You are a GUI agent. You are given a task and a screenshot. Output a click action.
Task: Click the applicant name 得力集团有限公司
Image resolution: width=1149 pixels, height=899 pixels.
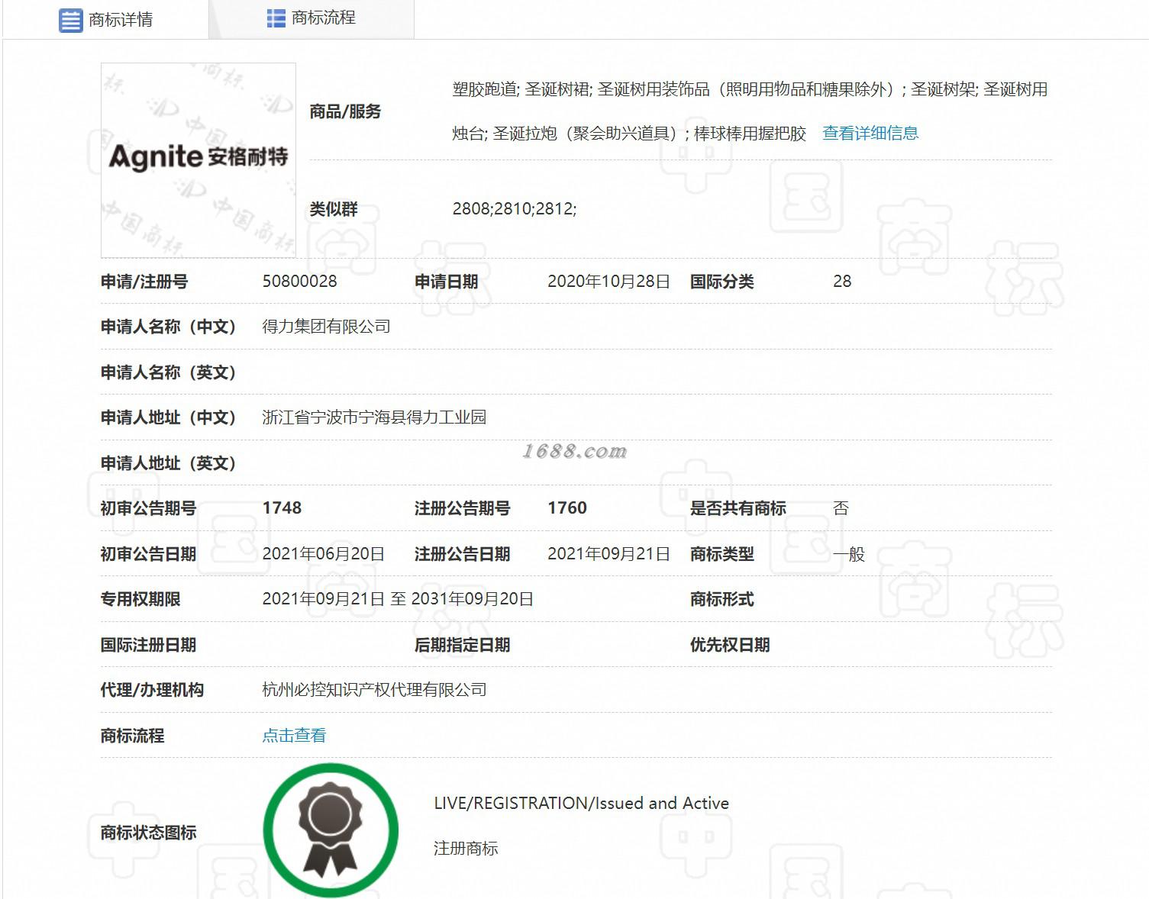[x=326, y=327]
